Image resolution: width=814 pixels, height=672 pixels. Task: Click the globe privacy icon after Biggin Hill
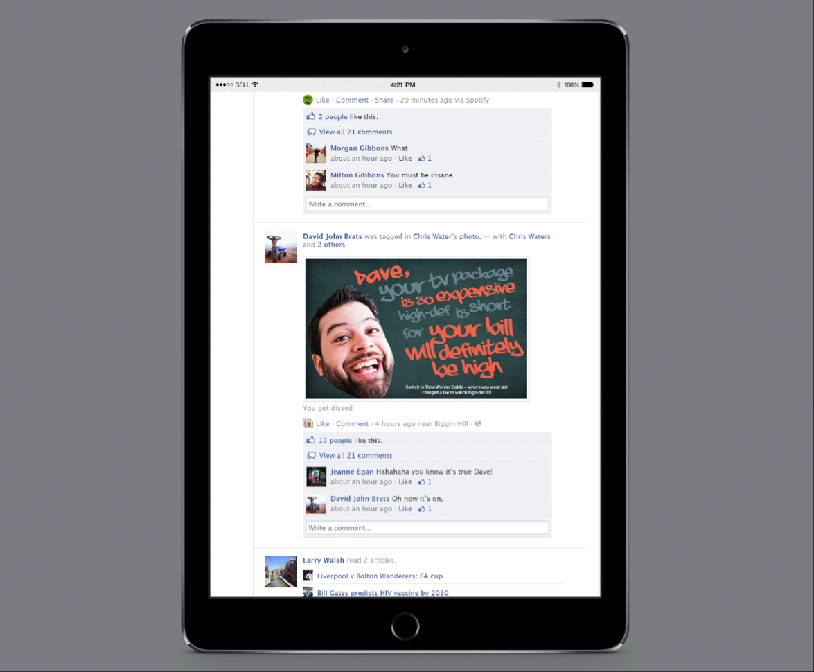coord(478,423)
